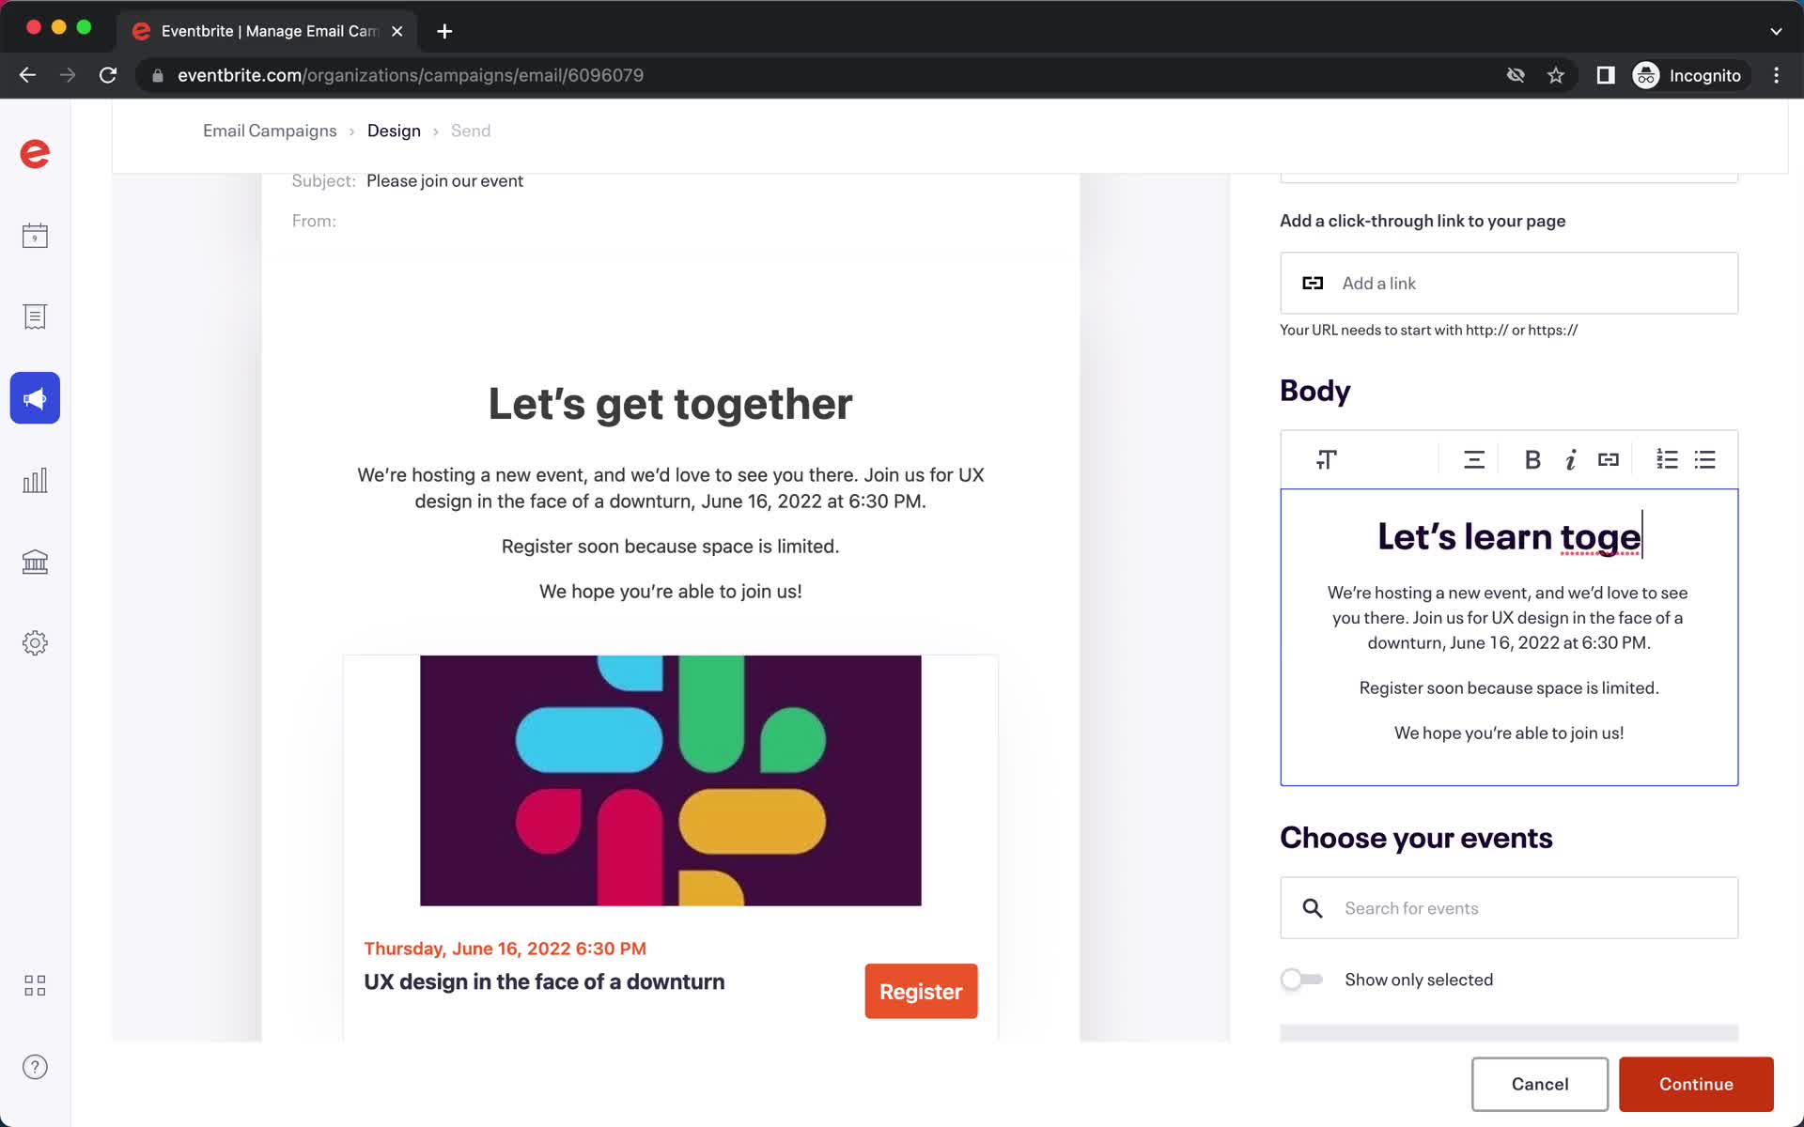Click the Continue button
Viewport: 1804px width, 1127px height.
[x=1696, y=1084]
